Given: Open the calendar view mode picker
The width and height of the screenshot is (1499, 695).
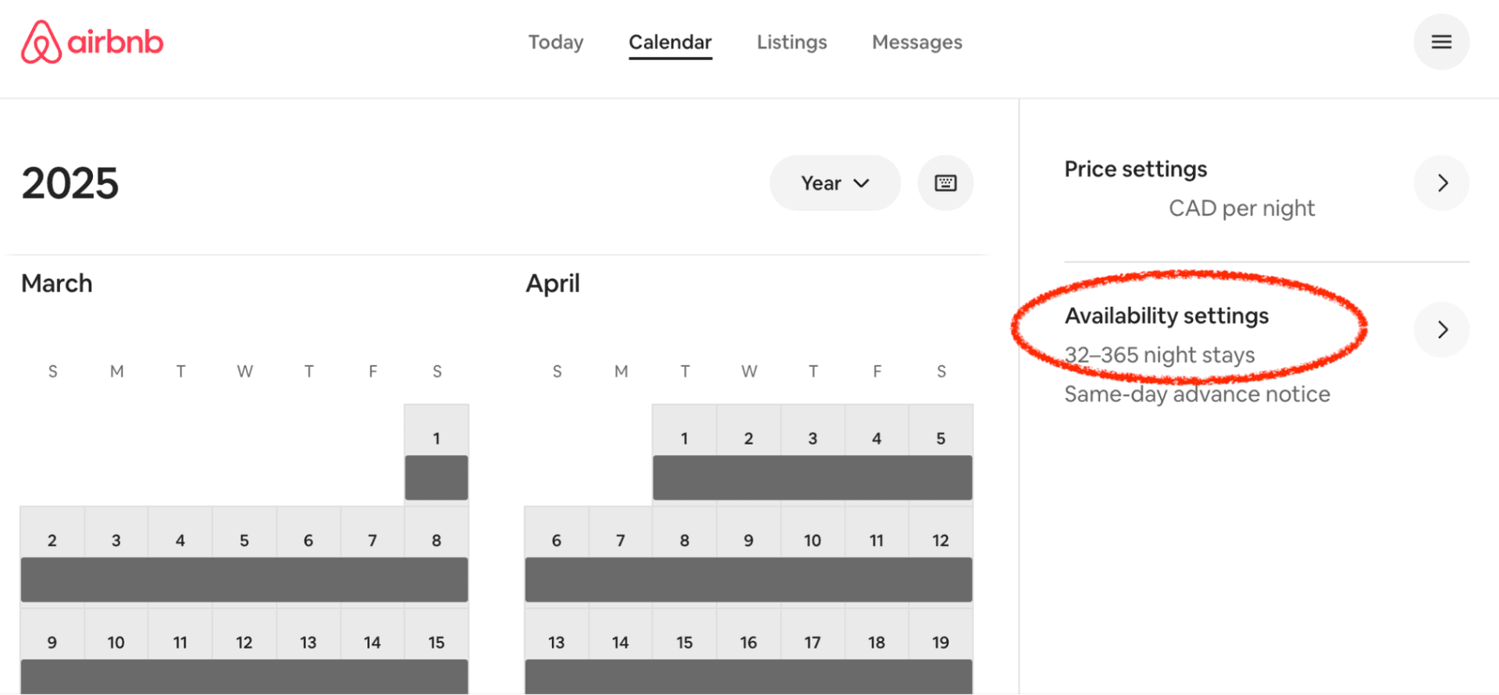Looking at the screenshot, I should [835, 183].
